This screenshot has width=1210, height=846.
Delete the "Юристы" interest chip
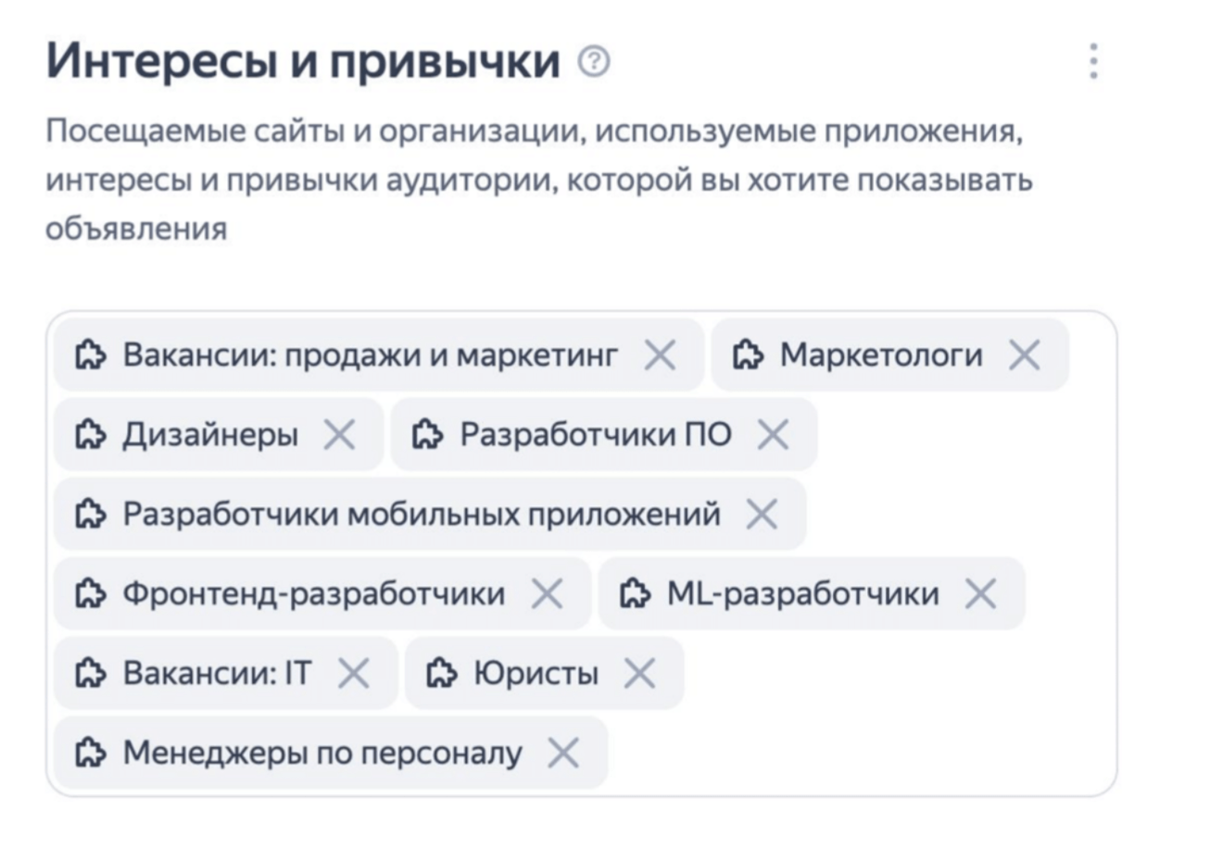pos(639,674)
